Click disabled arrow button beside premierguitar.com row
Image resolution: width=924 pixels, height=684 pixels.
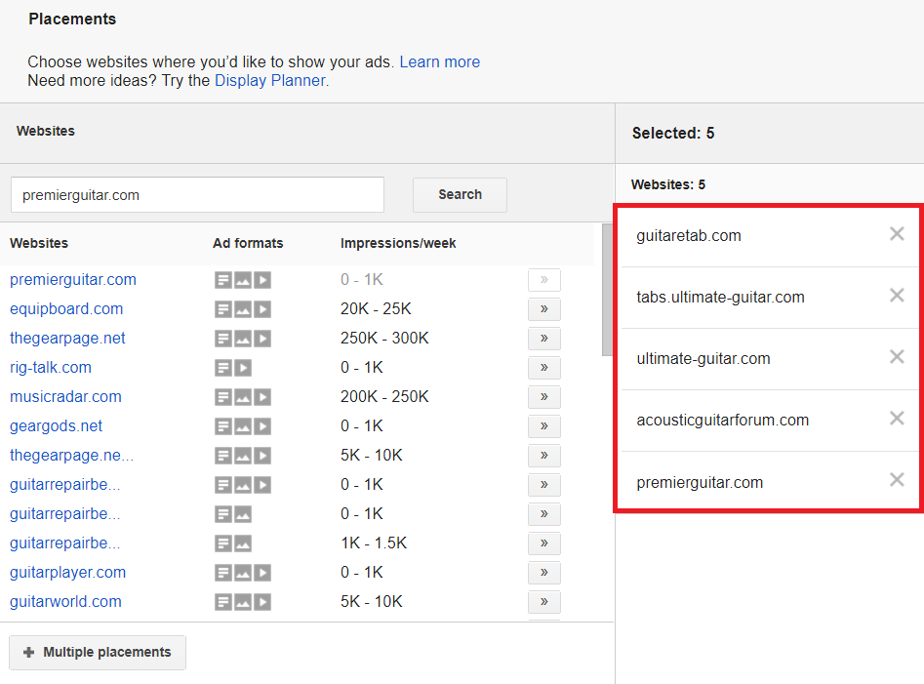pos(543,280)
